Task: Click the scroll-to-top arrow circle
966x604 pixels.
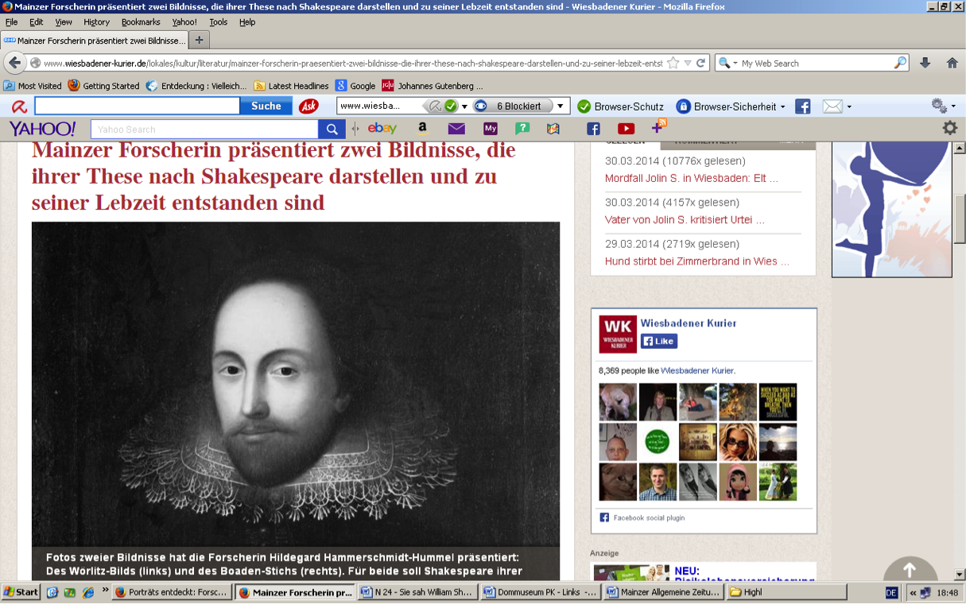Action: [x=910, y=571]
